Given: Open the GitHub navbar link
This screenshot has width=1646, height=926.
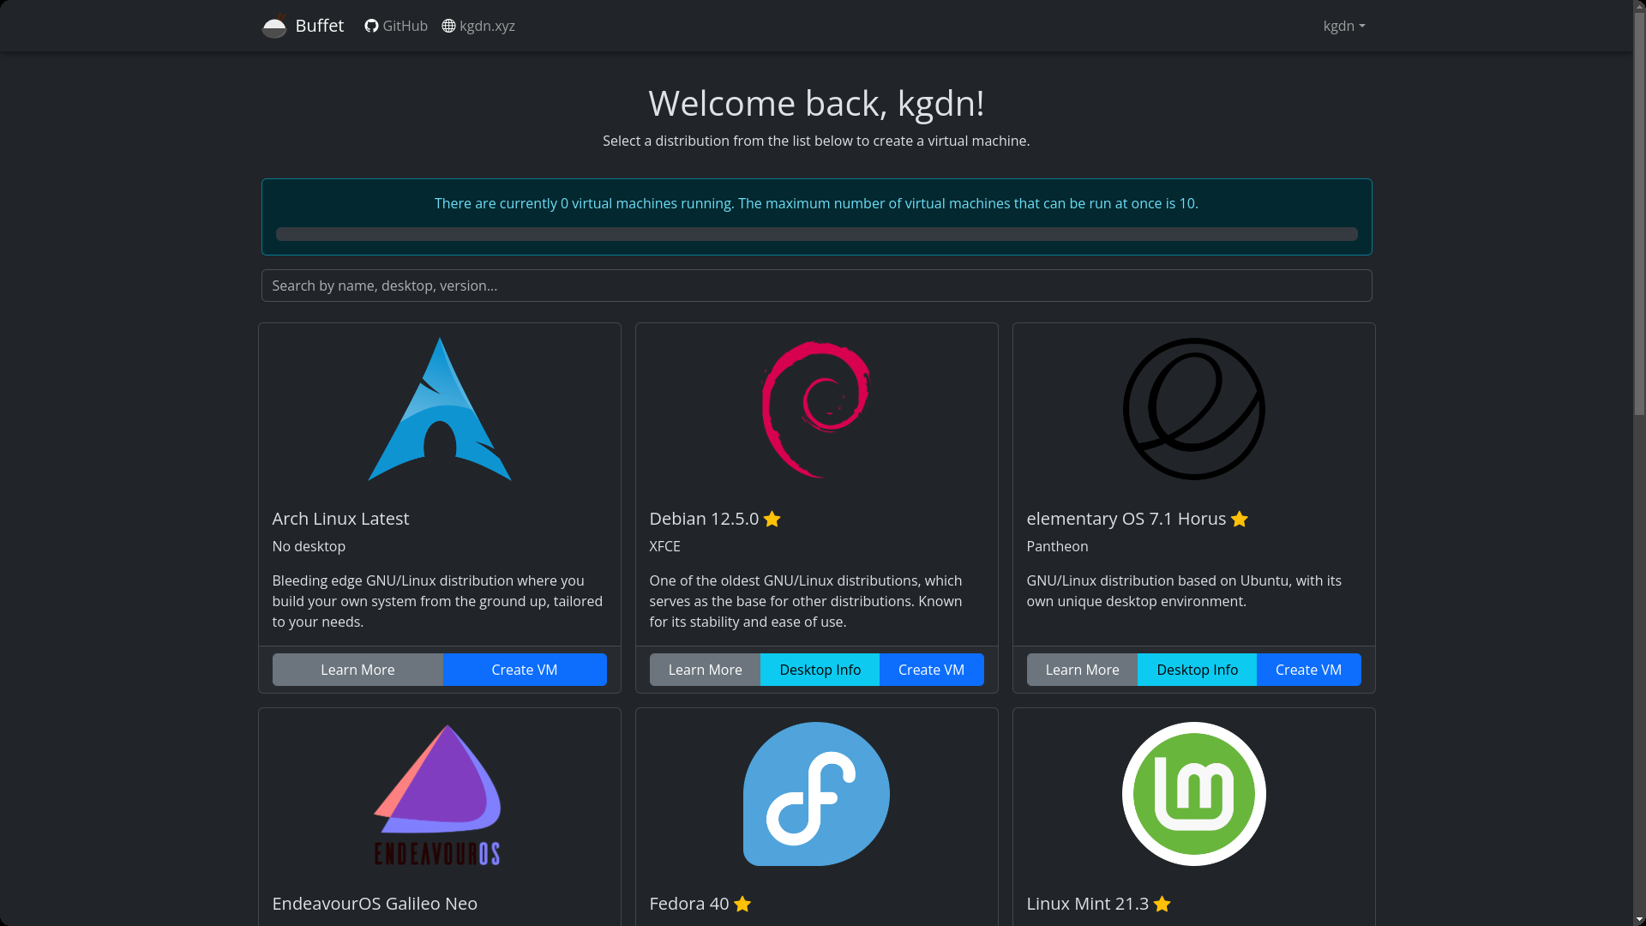Looking at the screenshot, I should pos(405,26).
